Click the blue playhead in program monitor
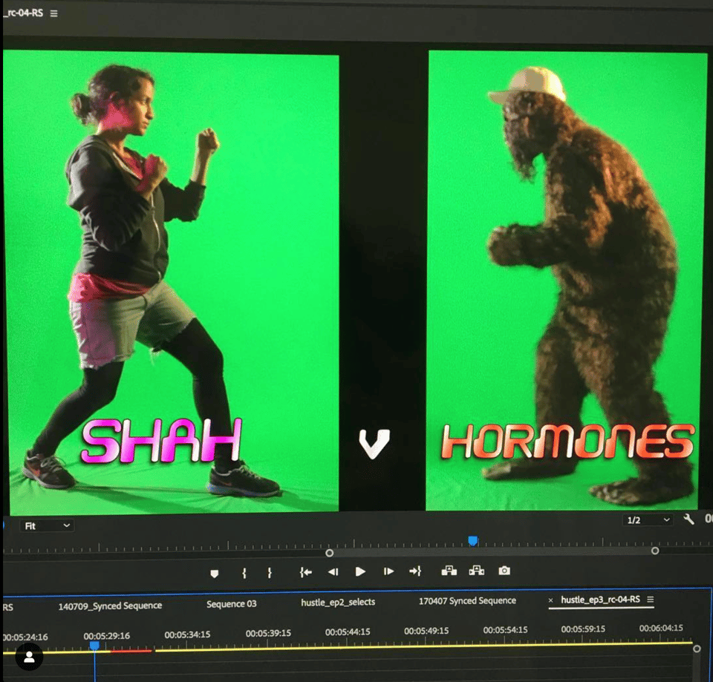The height and width of the screenshot is (682, 713). 472,541
